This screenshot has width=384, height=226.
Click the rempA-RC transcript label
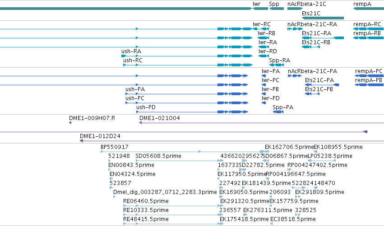pyautogui.click(x=367, y=24)
